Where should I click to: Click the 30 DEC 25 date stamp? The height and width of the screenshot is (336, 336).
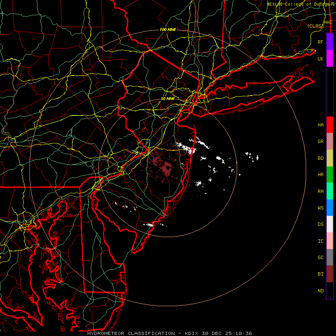[x=217, y=333]
